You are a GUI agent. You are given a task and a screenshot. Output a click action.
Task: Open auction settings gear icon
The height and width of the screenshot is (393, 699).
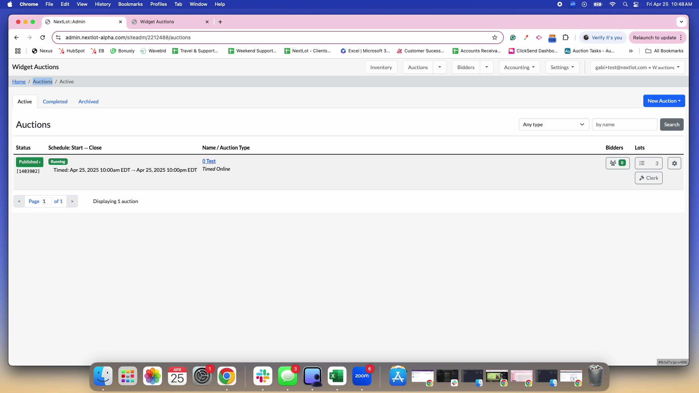(x=674, y=163)
